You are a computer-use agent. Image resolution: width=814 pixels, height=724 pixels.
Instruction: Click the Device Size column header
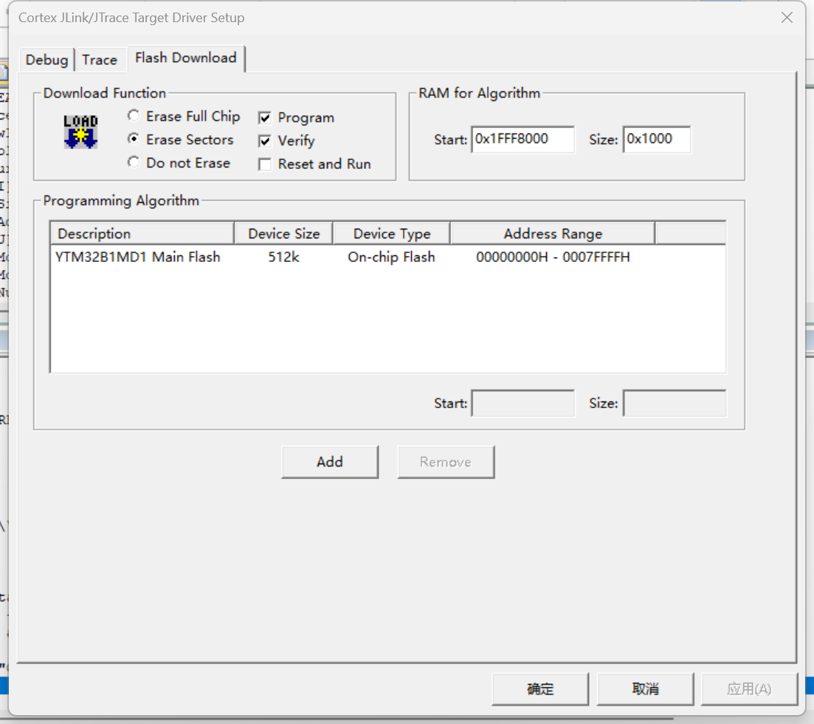coord(283,233)
